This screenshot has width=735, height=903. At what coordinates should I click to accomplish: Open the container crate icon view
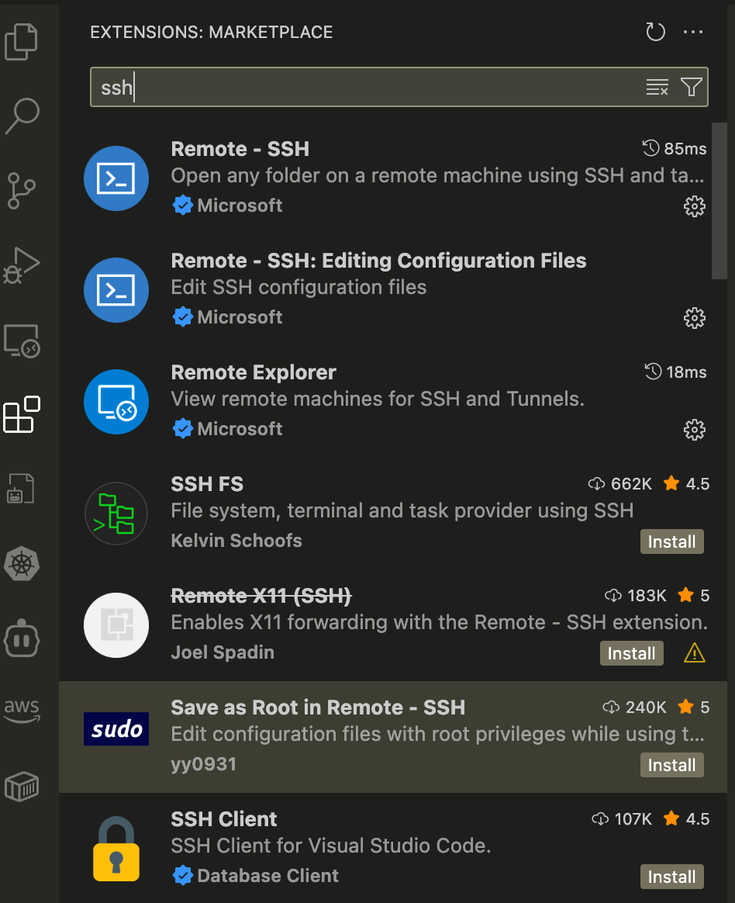click(22, 787)
